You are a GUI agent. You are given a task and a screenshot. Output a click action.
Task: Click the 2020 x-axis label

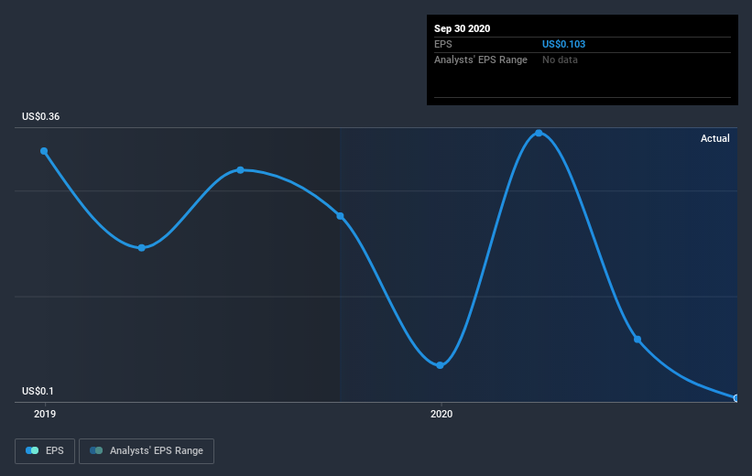coord(441,414)
